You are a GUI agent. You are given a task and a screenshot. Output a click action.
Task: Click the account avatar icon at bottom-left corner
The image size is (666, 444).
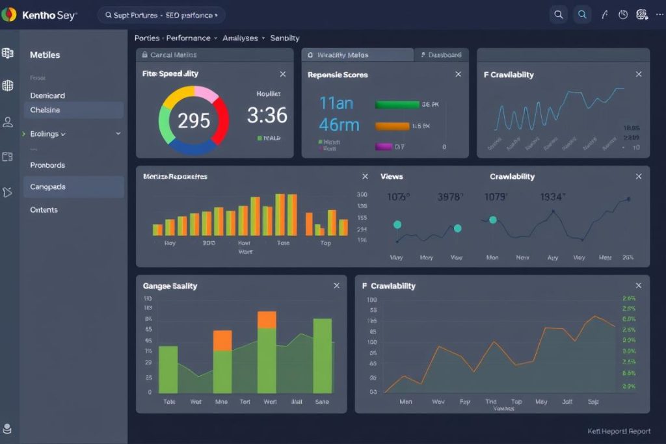coord(8,428)
